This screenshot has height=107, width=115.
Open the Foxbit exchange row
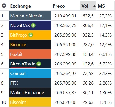pyautogui.click(x=30, y=54)
